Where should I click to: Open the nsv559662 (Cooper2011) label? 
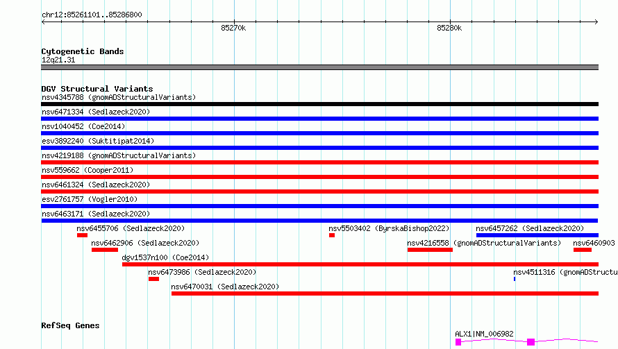(87, 170)
